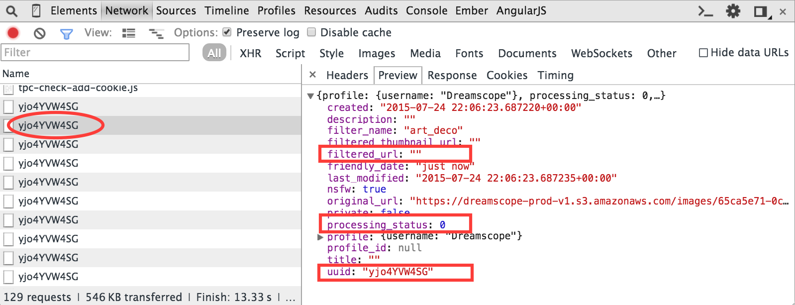Collapse the root profile JSON object
Viewport: 795px width, 305px height.
tap(310, 96)
